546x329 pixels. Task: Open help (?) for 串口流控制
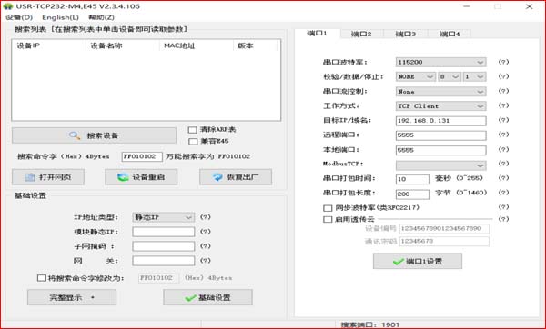(503, 91)
